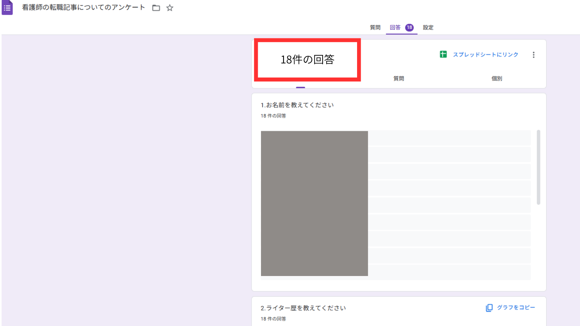Open the move-to-folder icon beside the title
Viewport: 580px width, 326px height.
click(x=156, y=8)
